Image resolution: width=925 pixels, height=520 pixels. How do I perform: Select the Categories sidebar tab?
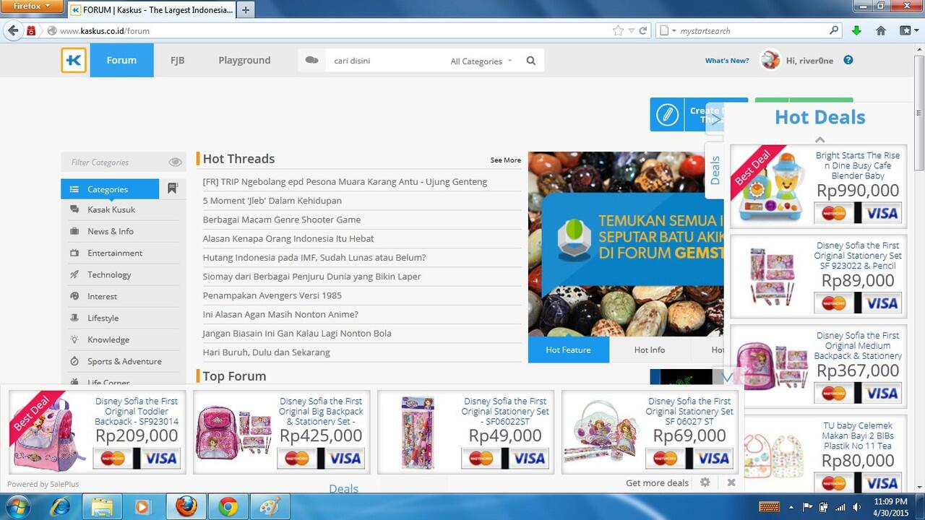point(110,189)
